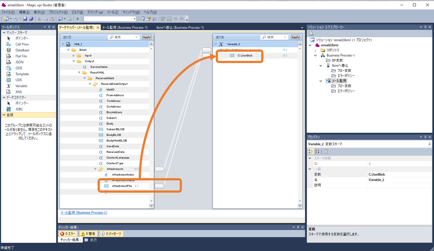
Task: Select the Call Flow toolbox item
Action: tap(22, 44)
